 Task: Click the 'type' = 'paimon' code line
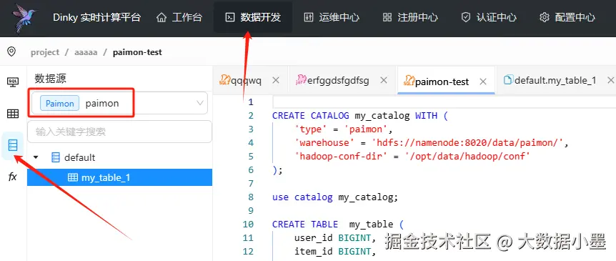(344, 129)
